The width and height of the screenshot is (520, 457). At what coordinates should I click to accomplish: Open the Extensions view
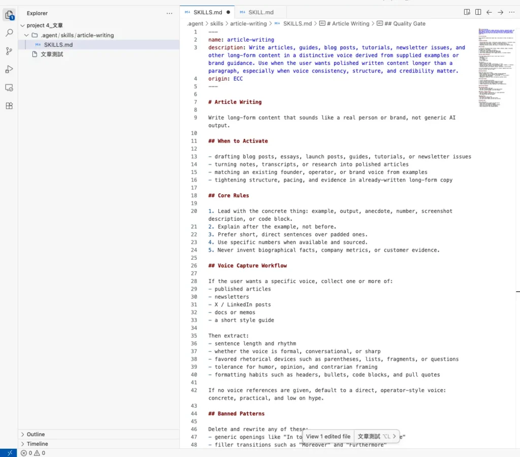point(9,106)
